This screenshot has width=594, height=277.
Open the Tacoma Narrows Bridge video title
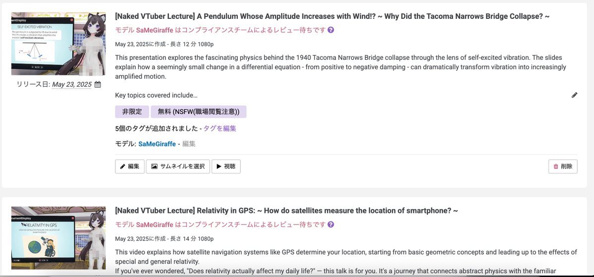(332, 16)
